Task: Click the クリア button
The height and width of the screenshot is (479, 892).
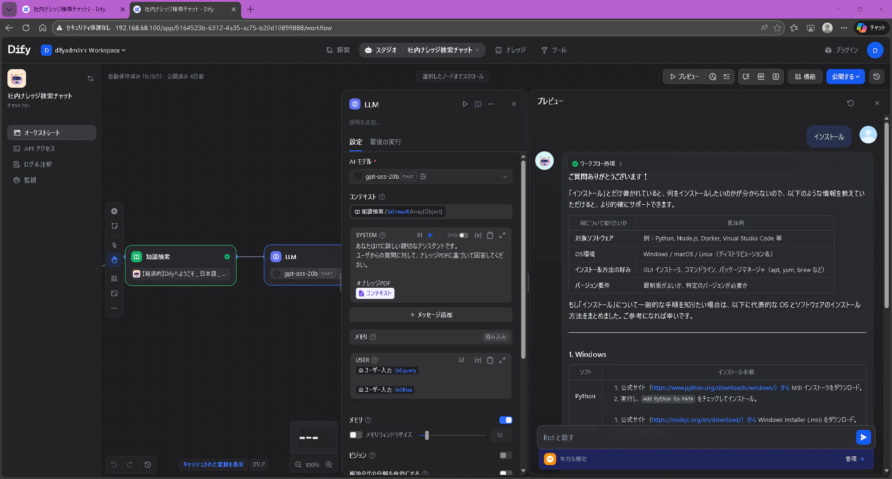Action: (x=258, y=465)
